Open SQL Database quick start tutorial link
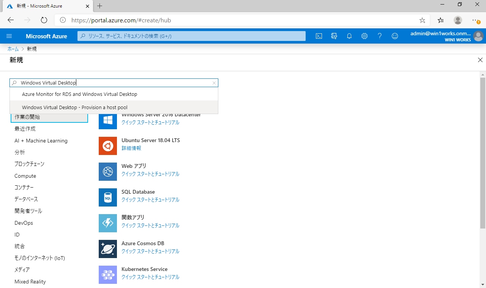 point(150,200)
